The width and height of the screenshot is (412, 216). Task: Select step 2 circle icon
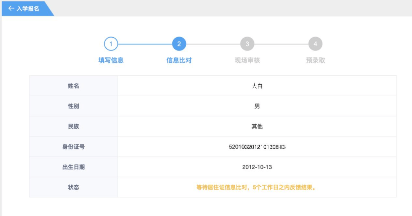pyautogui.click(x=179, y=44)
